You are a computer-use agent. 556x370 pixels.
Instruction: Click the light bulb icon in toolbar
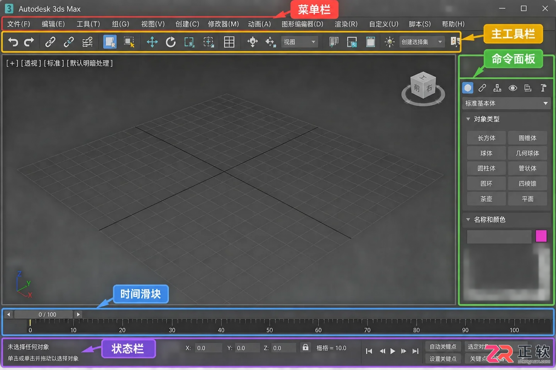point(390,42)
